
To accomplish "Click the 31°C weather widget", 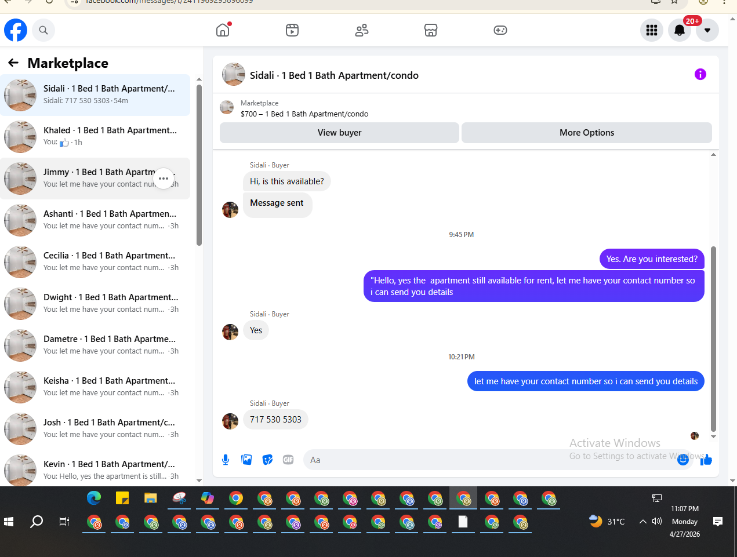I will point(607,521).
